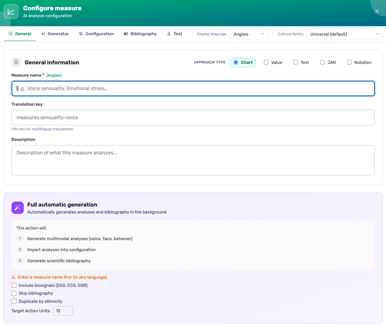Open the Cultural family dropdown
Screen dimensions: 386x327
pos(344,34)
